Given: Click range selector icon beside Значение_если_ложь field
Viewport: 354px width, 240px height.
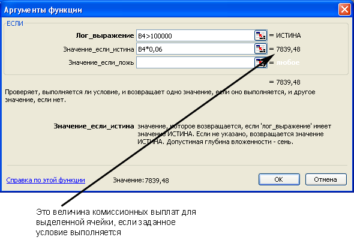Looking at the screenshot, I should (x=261, y=62).
